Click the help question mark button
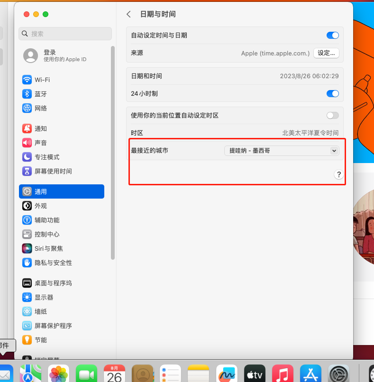 [x=338, y=174]
